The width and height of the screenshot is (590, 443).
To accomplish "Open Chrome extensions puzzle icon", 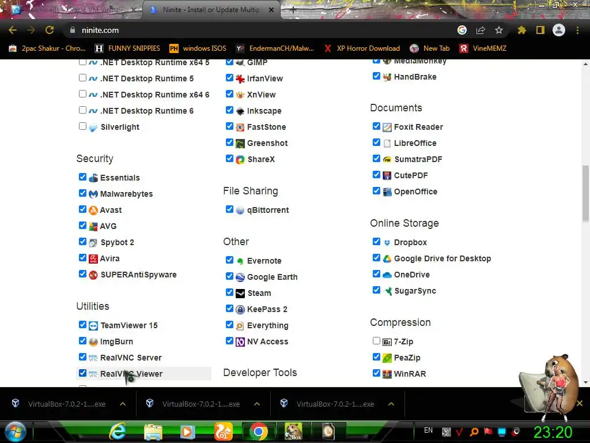I will (521, 30).
